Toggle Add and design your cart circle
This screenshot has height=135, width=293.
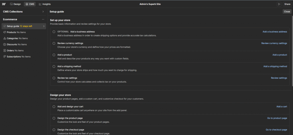click(x=54, y=107)
